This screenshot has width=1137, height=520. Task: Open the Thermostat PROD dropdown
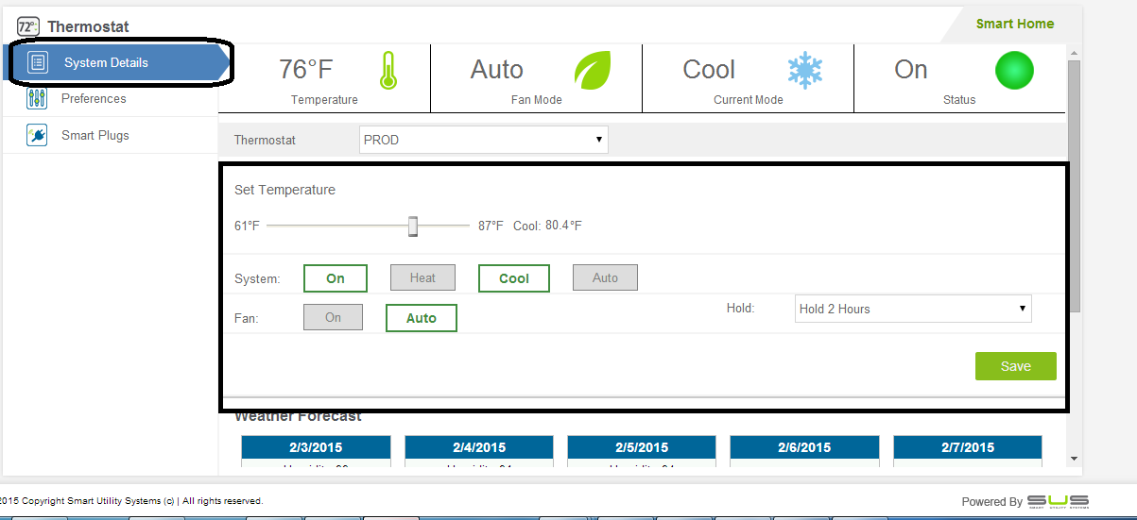point(483,140)
